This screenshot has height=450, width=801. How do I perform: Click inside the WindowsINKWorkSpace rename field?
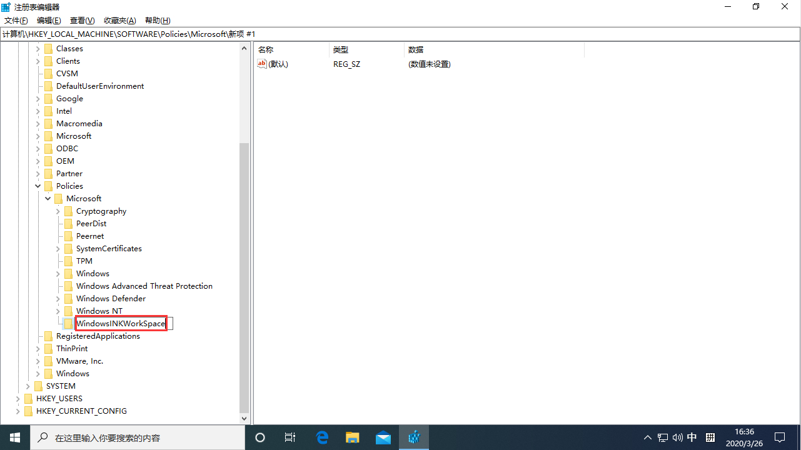120,323
